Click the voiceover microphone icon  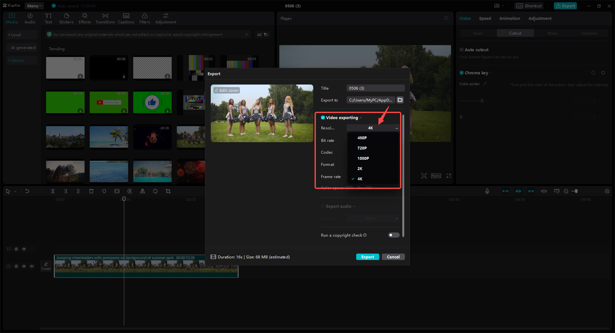click(487, 191)
